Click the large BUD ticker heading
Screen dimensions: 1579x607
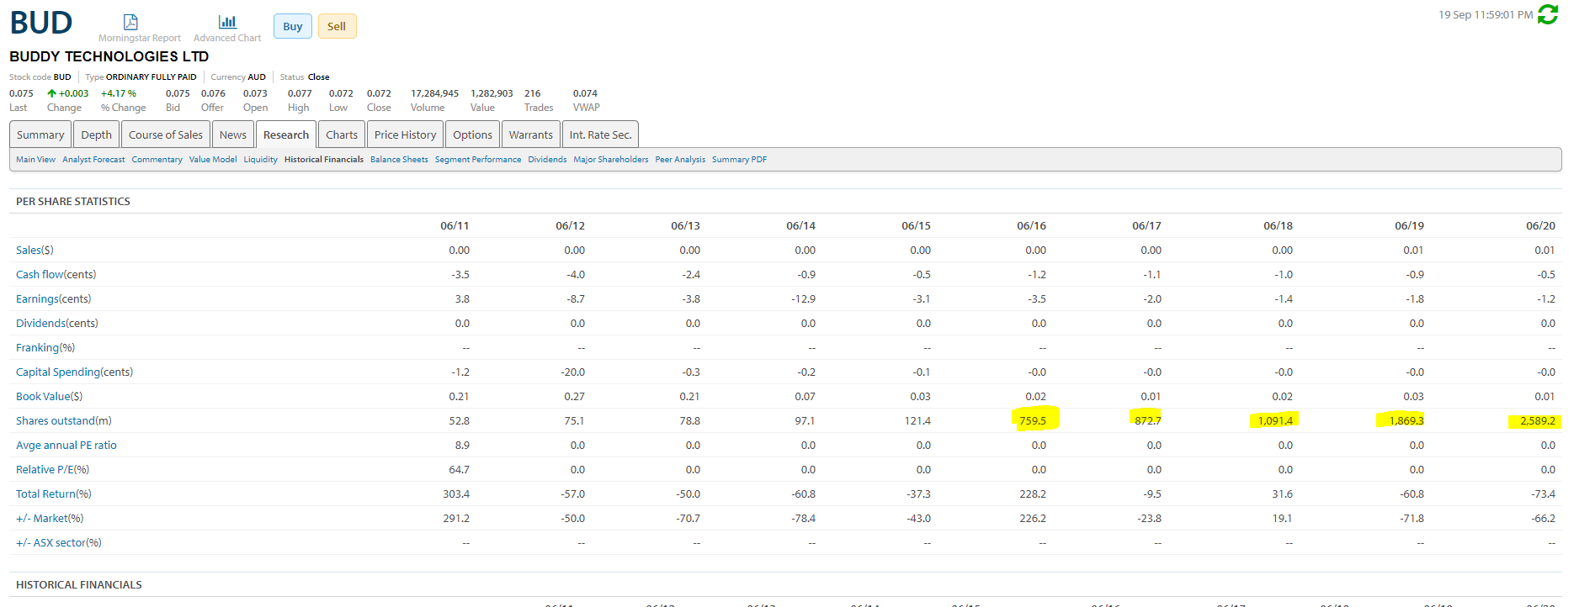41,23
